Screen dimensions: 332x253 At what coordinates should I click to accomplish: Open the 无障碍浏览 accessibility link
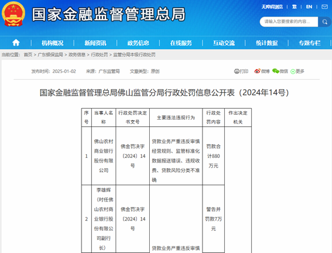(272, 7)
